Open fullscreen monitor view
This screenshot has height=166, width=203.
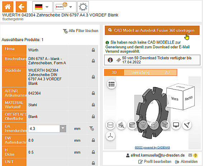coord(176,125)
